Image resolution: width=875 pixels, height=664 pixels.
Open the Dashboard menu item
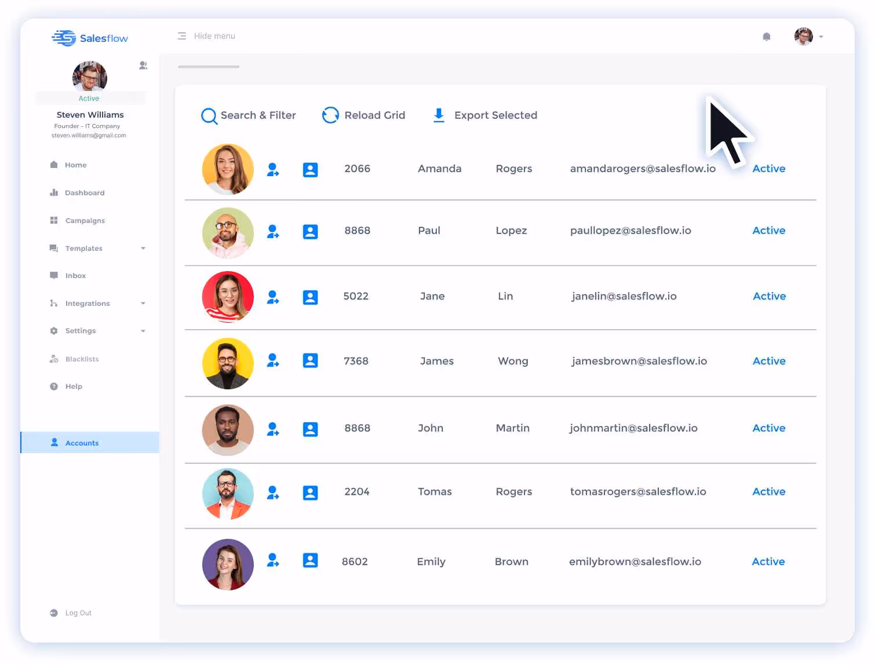coord(85,192)
